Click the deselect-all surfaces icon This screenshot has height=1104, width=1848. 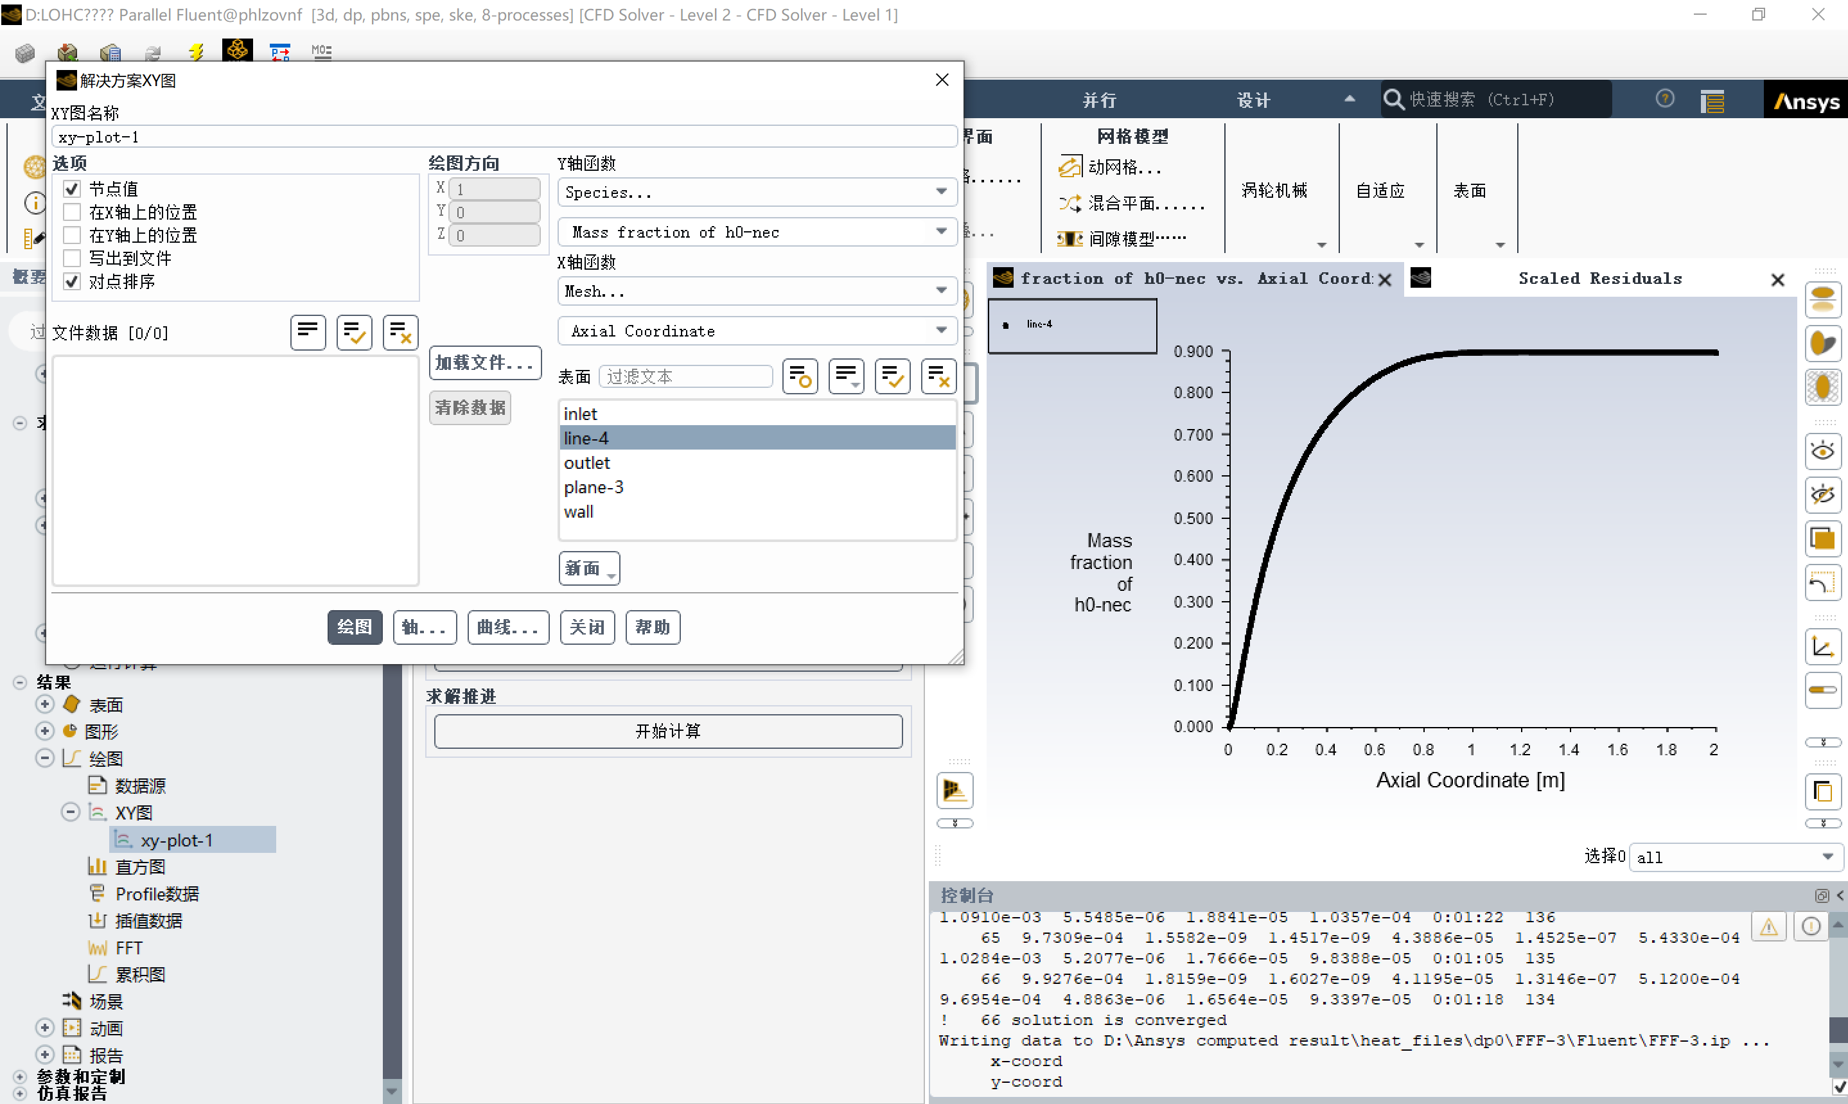tap(938, 376)
